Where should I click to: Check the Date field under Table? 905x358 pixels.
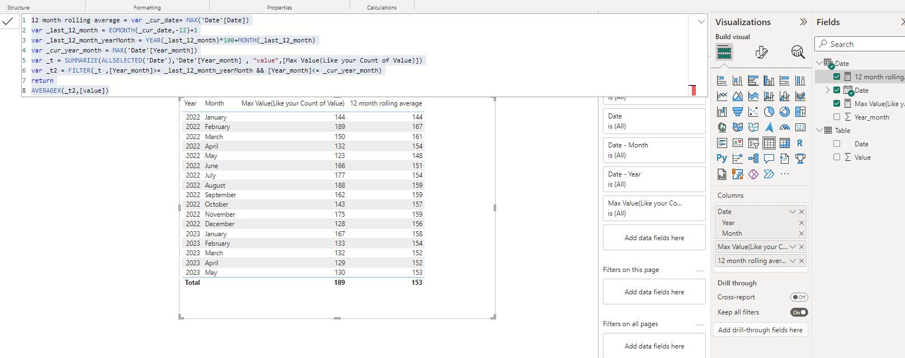837,144
